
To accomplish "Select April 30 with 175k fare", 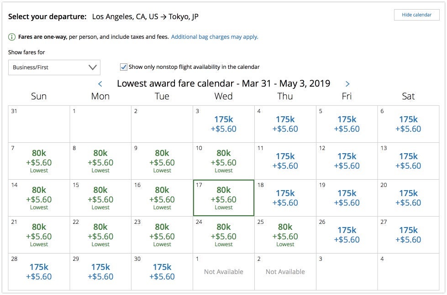I will [x=162, y=272].
